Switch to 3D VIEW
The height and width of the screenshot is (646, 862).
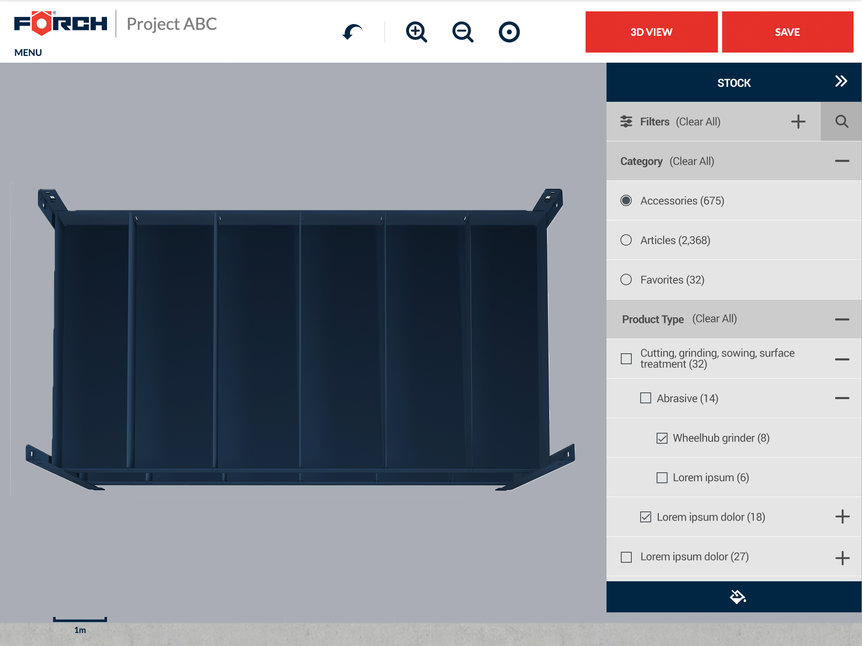[x=651, y=32]
